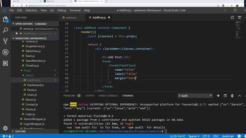The height and width of the screenshot is (138, 246).
Task: Open Contact.js in the explorer
Action: point(35,104)
